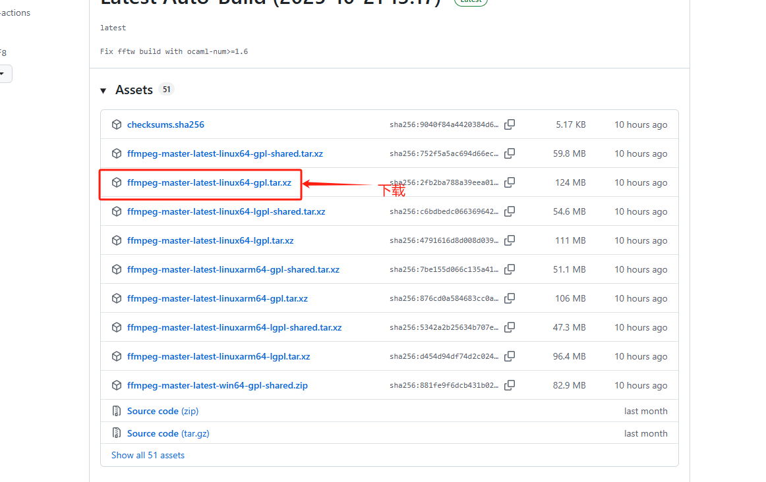Click hash text sha256:c6bdbedc066369642…
766x482 pixels.
click(x=444, y=211)
